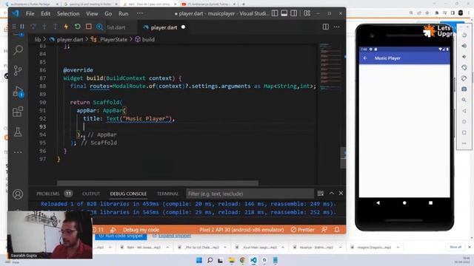Pause the debug session

click(22, 27)
